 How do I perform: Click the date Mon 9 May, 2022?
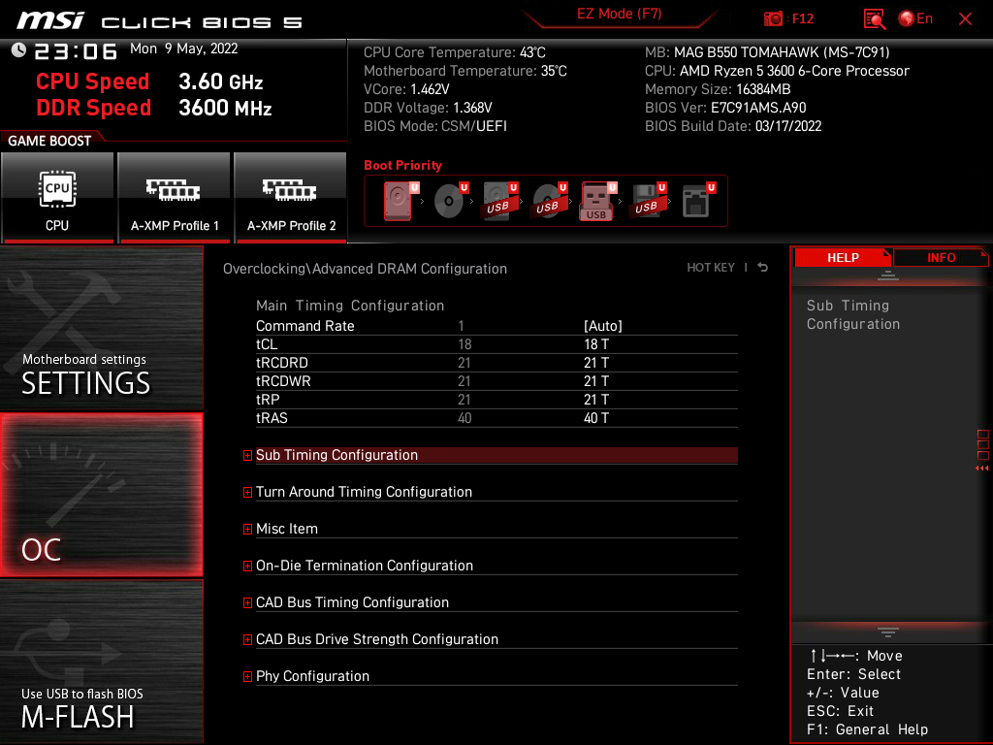(183, 49)
